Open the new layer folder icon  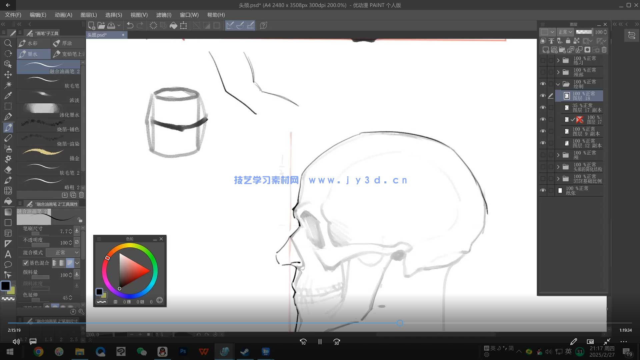tap(562, 50)
